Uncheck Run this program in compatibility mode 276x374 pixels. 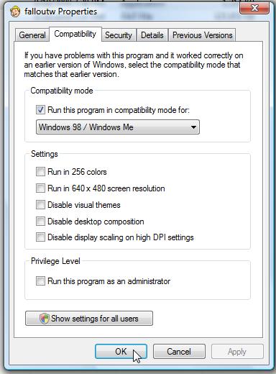coord(40,110)
